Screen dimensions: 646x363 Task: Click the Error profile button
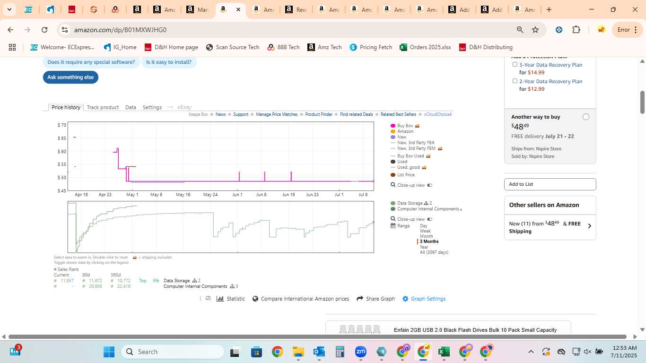pyautogui.click(x=627, y=30)
